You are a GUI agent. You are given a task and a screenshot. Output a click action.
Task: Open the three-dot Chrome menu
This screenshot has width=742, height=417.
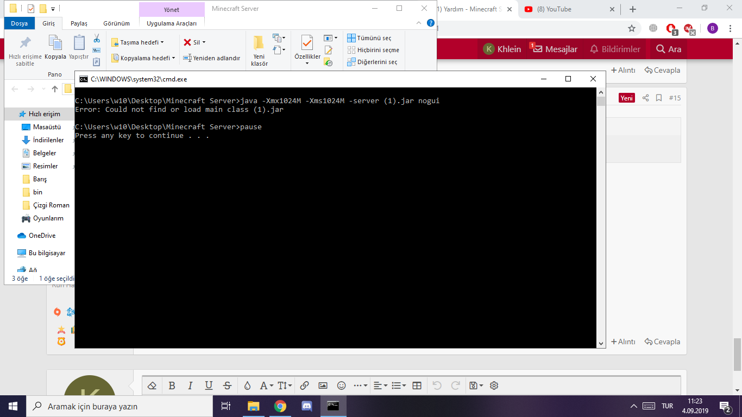coord(731,28)
